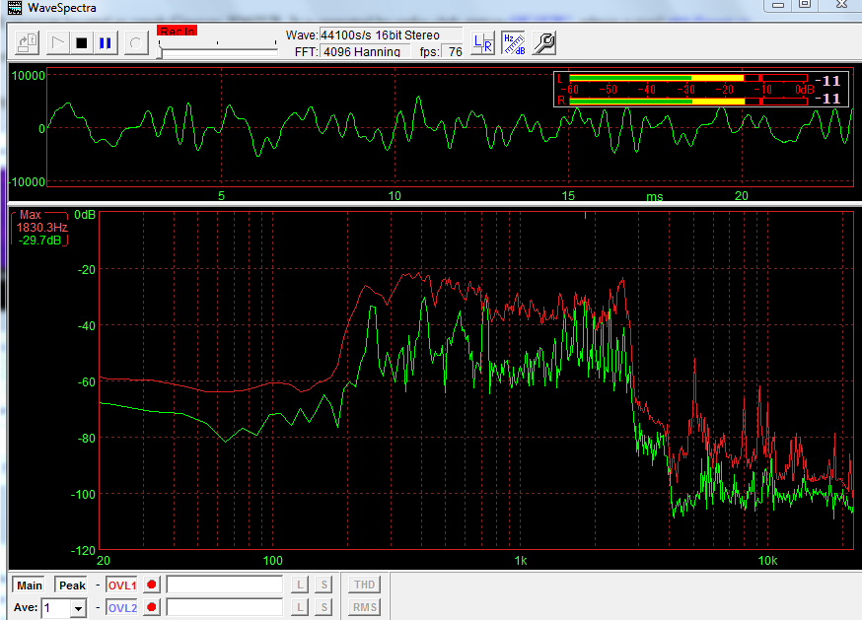Image resolution: width=862 pixels, height=620 pixels.
Task: Click the OVL1 text field
Action: [225, 585]
